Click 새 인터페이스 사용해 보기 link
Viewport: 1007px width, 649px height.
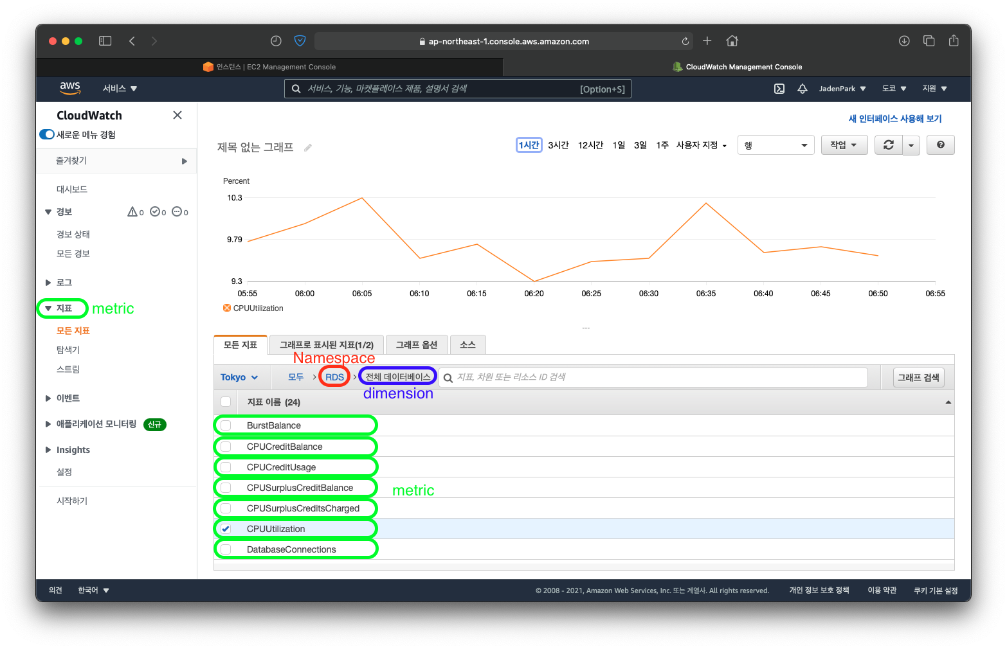895,119
